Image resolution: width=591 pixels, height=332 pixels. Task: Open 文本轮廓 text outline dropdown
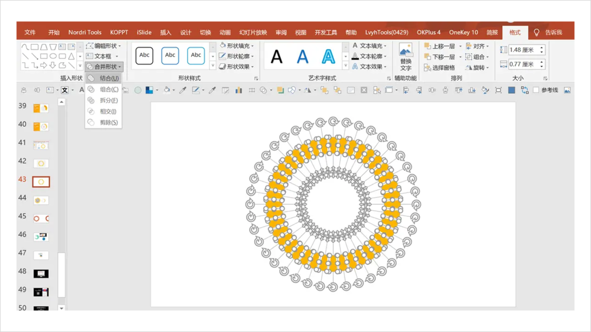click(x=369, y=56)
